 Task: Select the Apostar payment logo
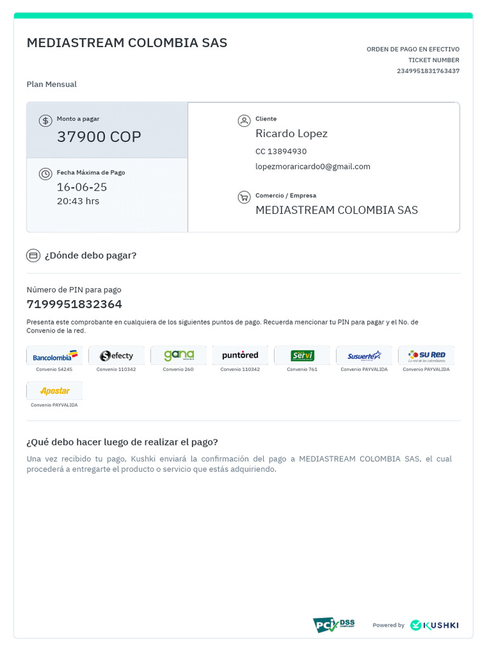click(55, 391)
